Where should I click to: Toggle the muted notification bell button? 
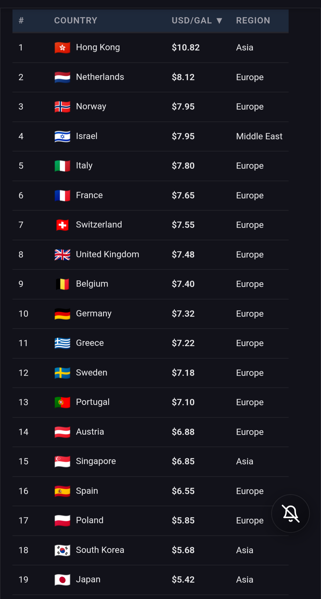click(x=290, y=513)
